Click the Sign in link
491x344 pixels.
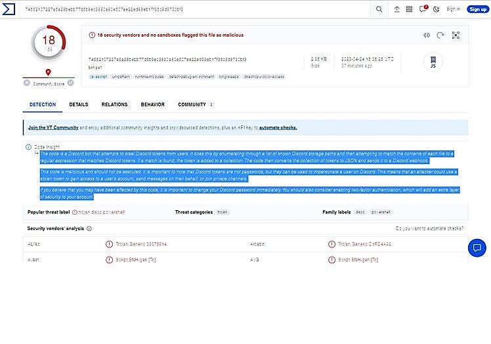coord(454,9)
